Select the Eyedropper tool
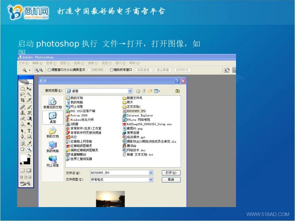 coord(29,143)
